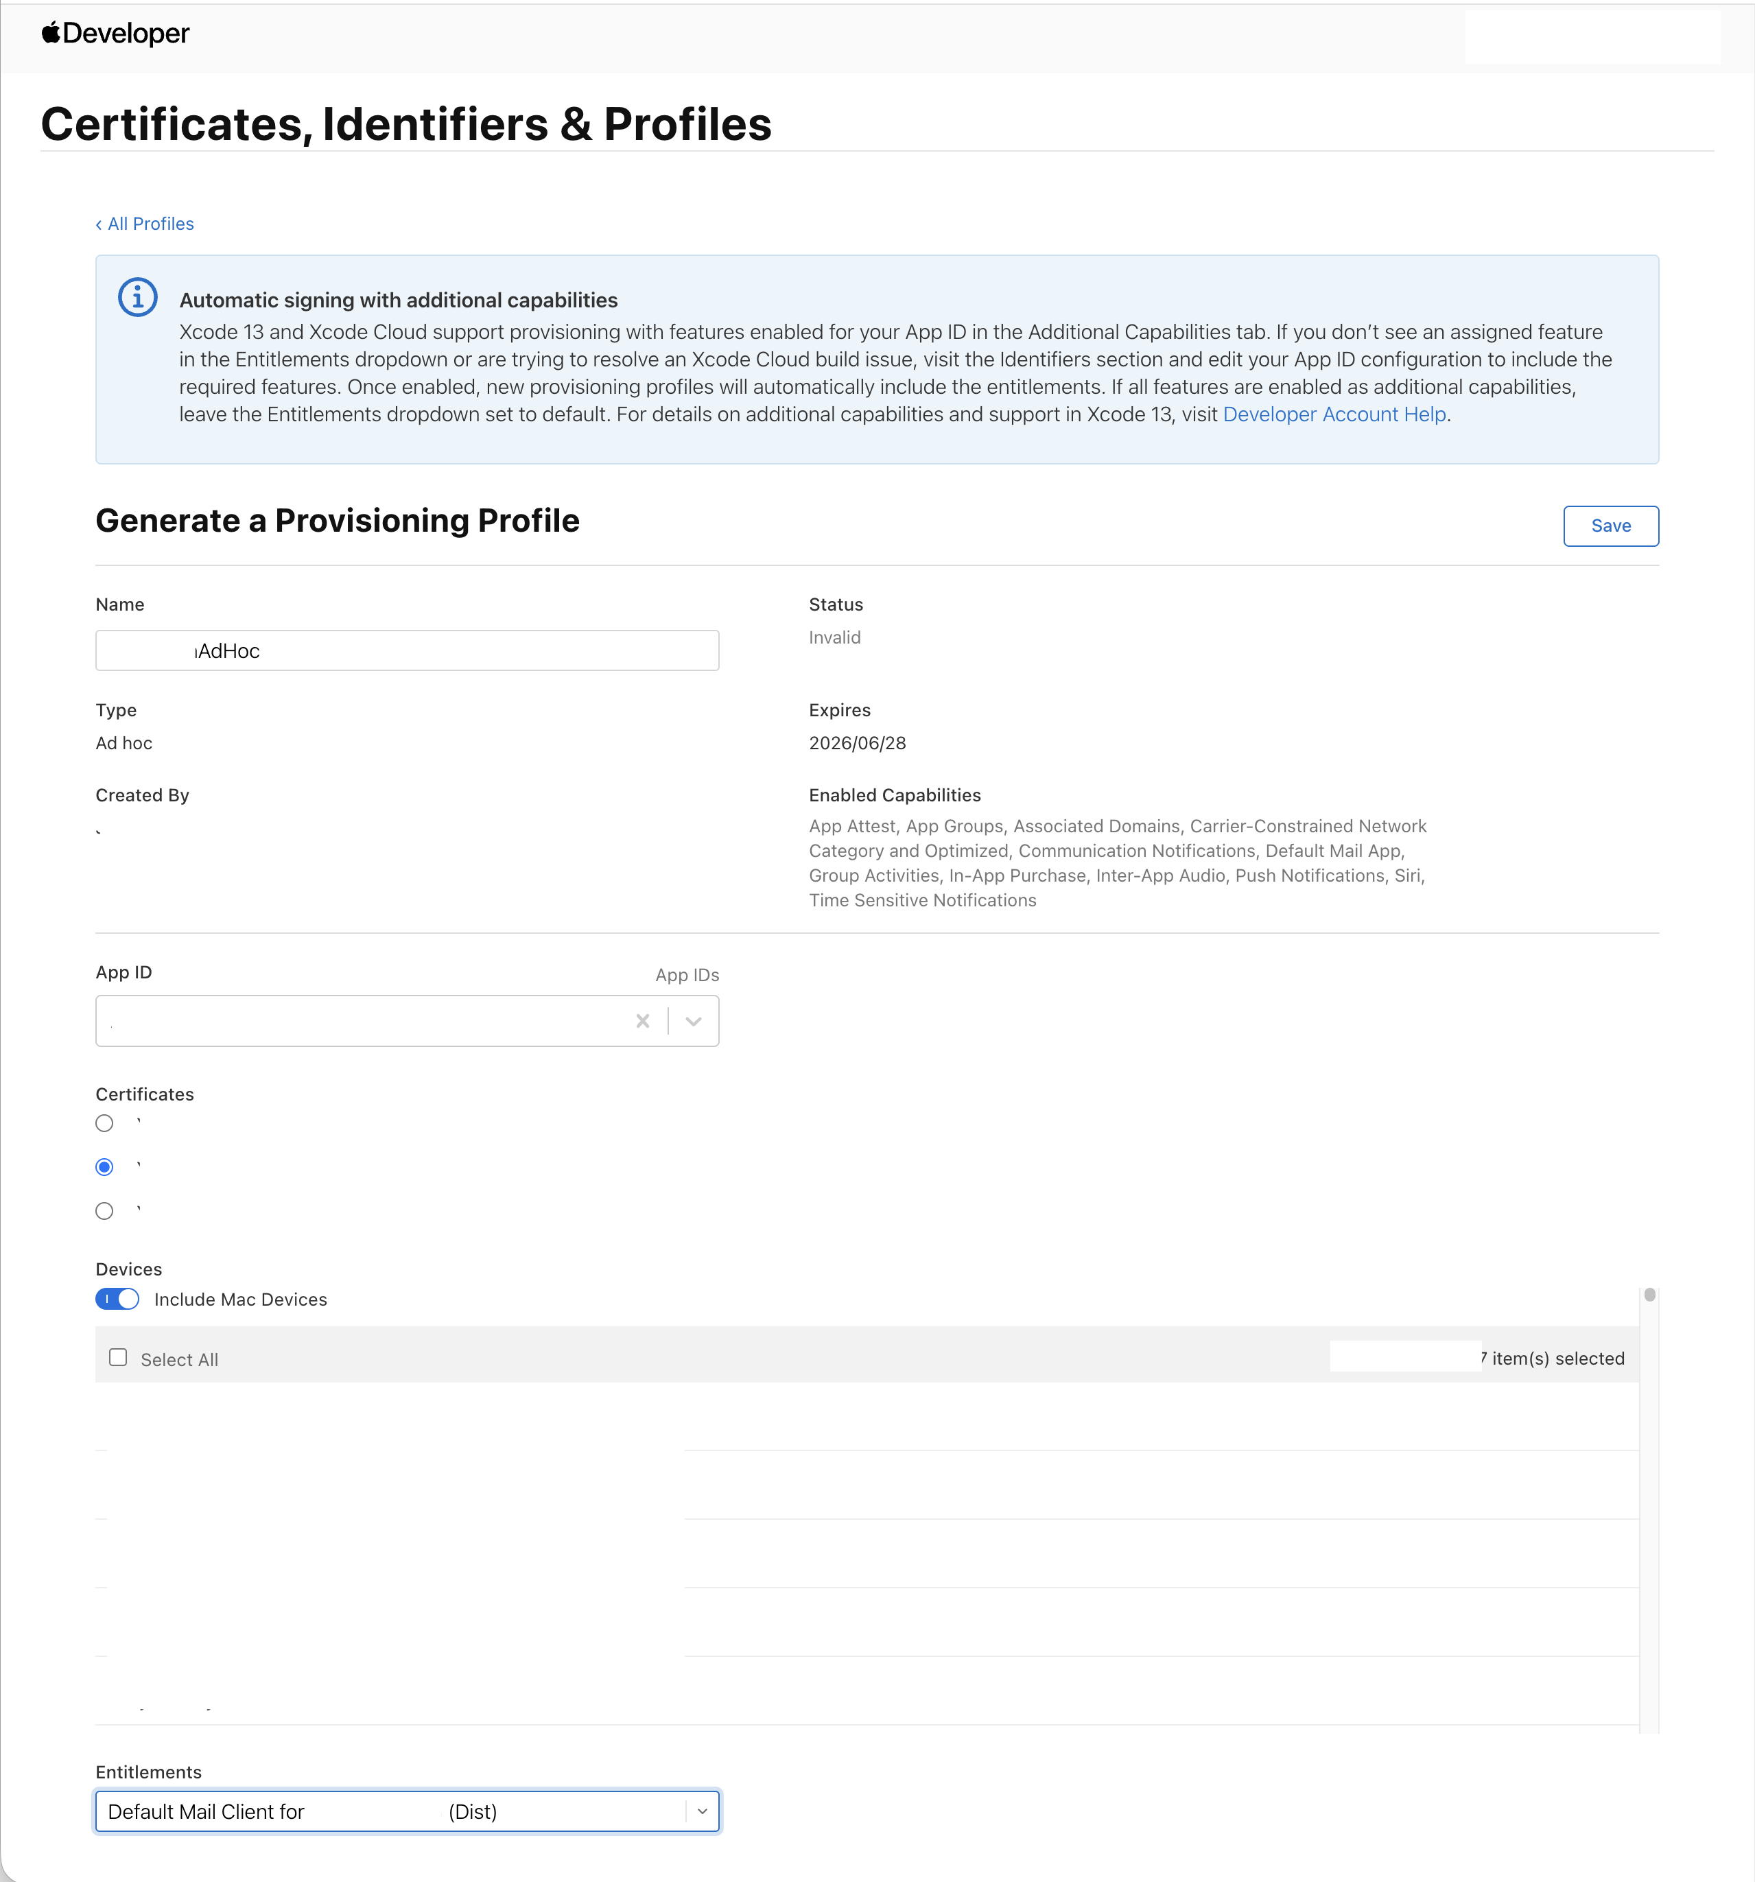Click the Entitlements dropdown chevron arrow

pyautogui.click(x=703, y=1811)
